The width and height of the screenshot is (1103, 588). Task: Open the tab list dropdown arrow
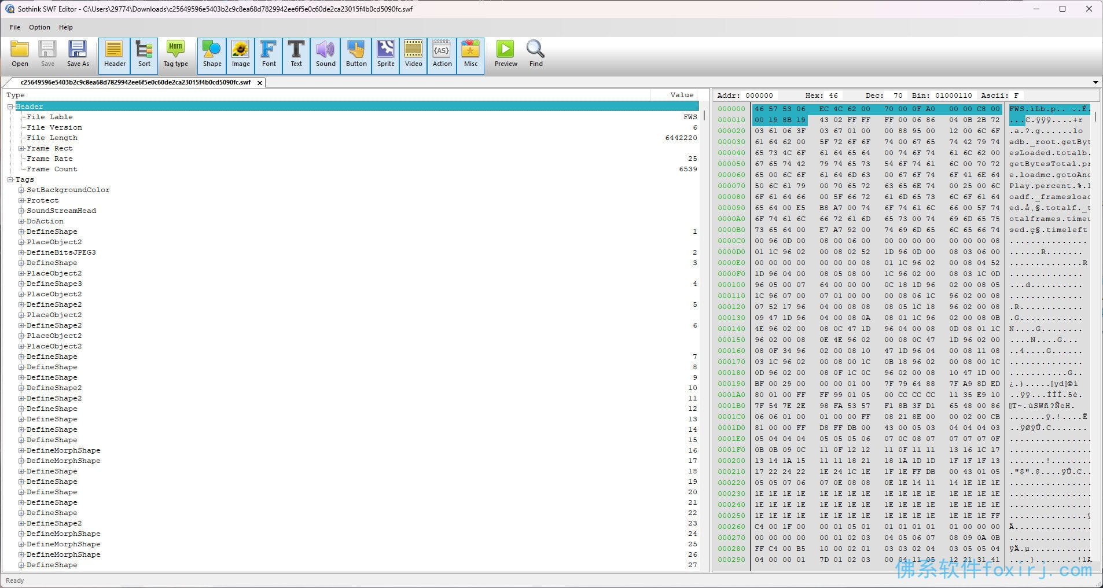pos(1095,83)
